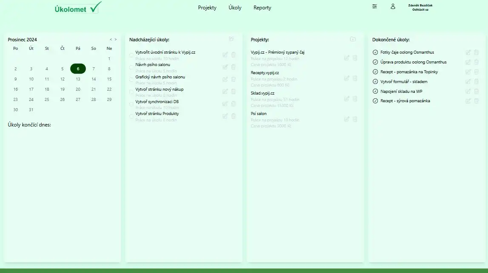Click the user profile icon
Image resolution: width=488 pixels, height=273 pixels.
pyautogui.click(x=393, y=6)
